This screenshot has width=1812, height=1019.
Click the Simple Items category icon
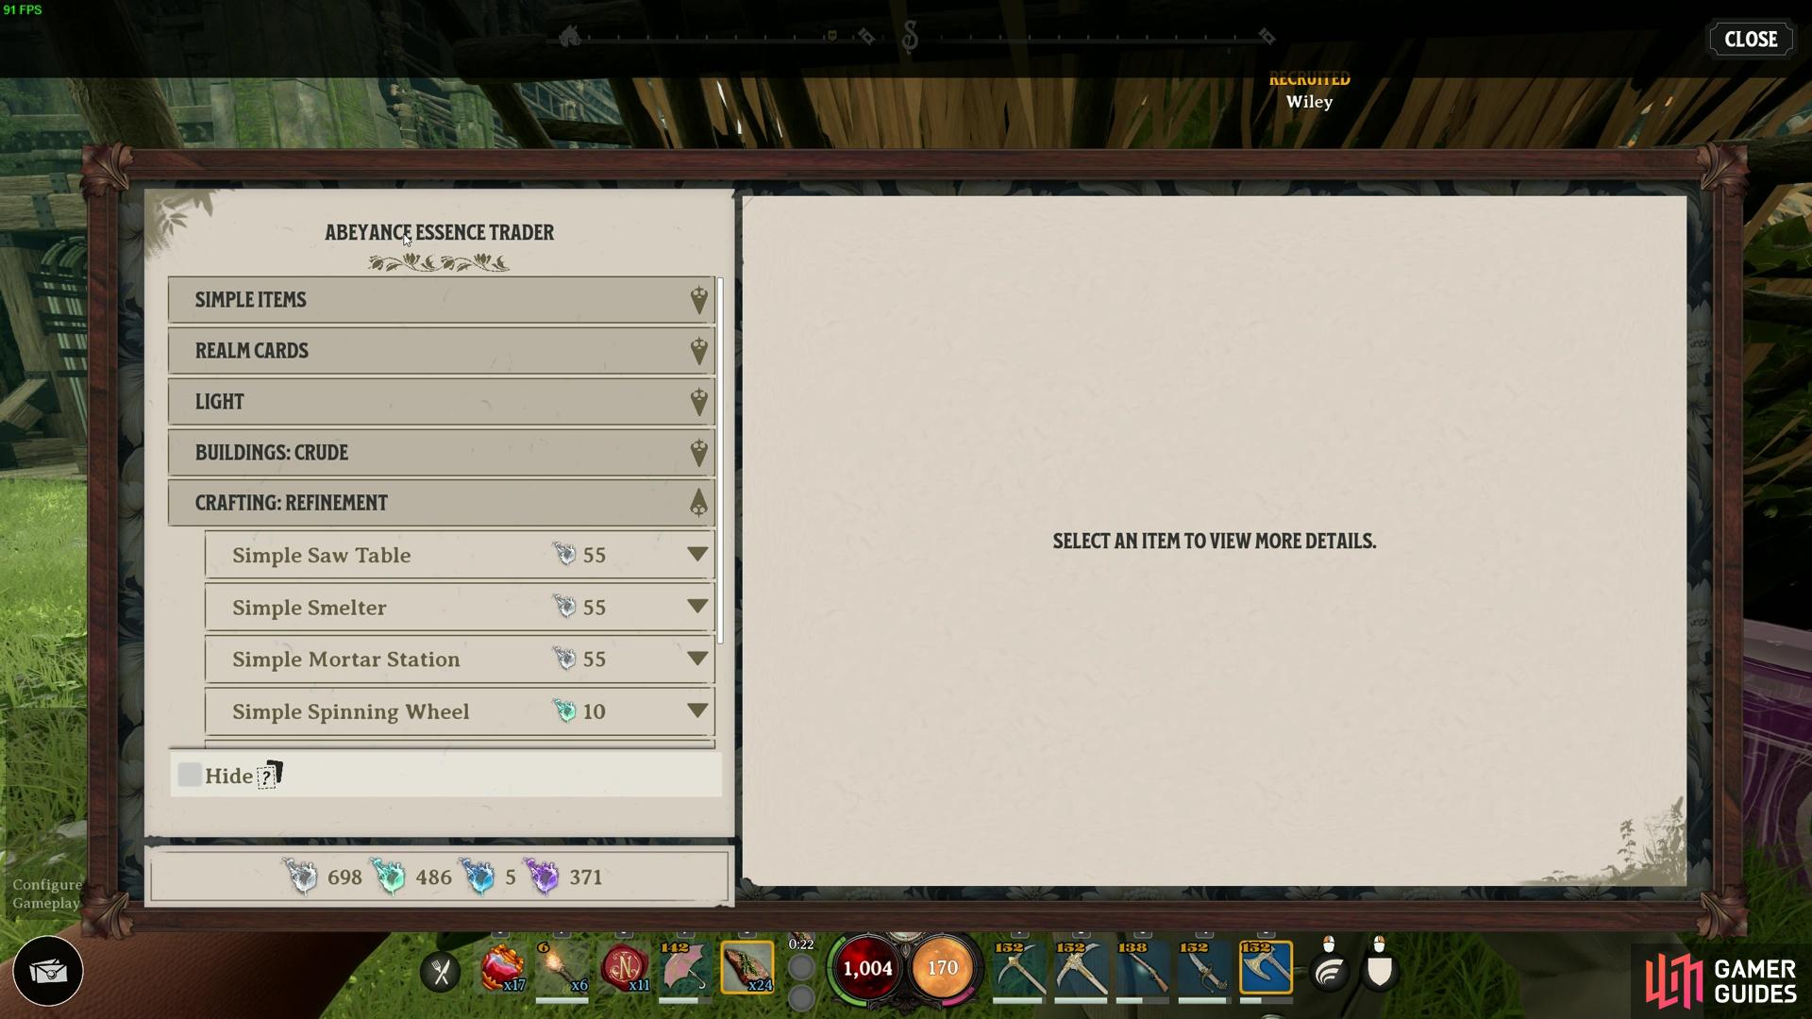point(696,300)
